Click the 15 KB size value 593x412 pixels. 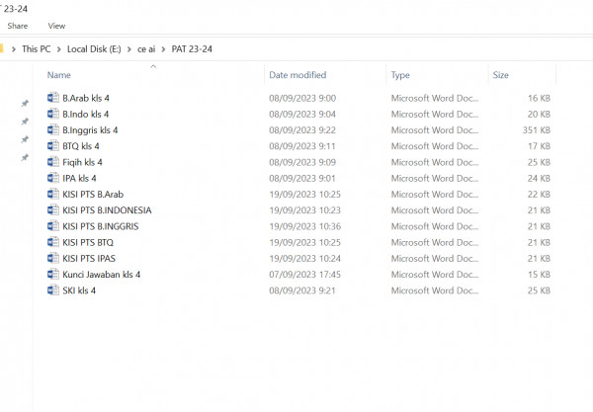[x=539, y=275]
